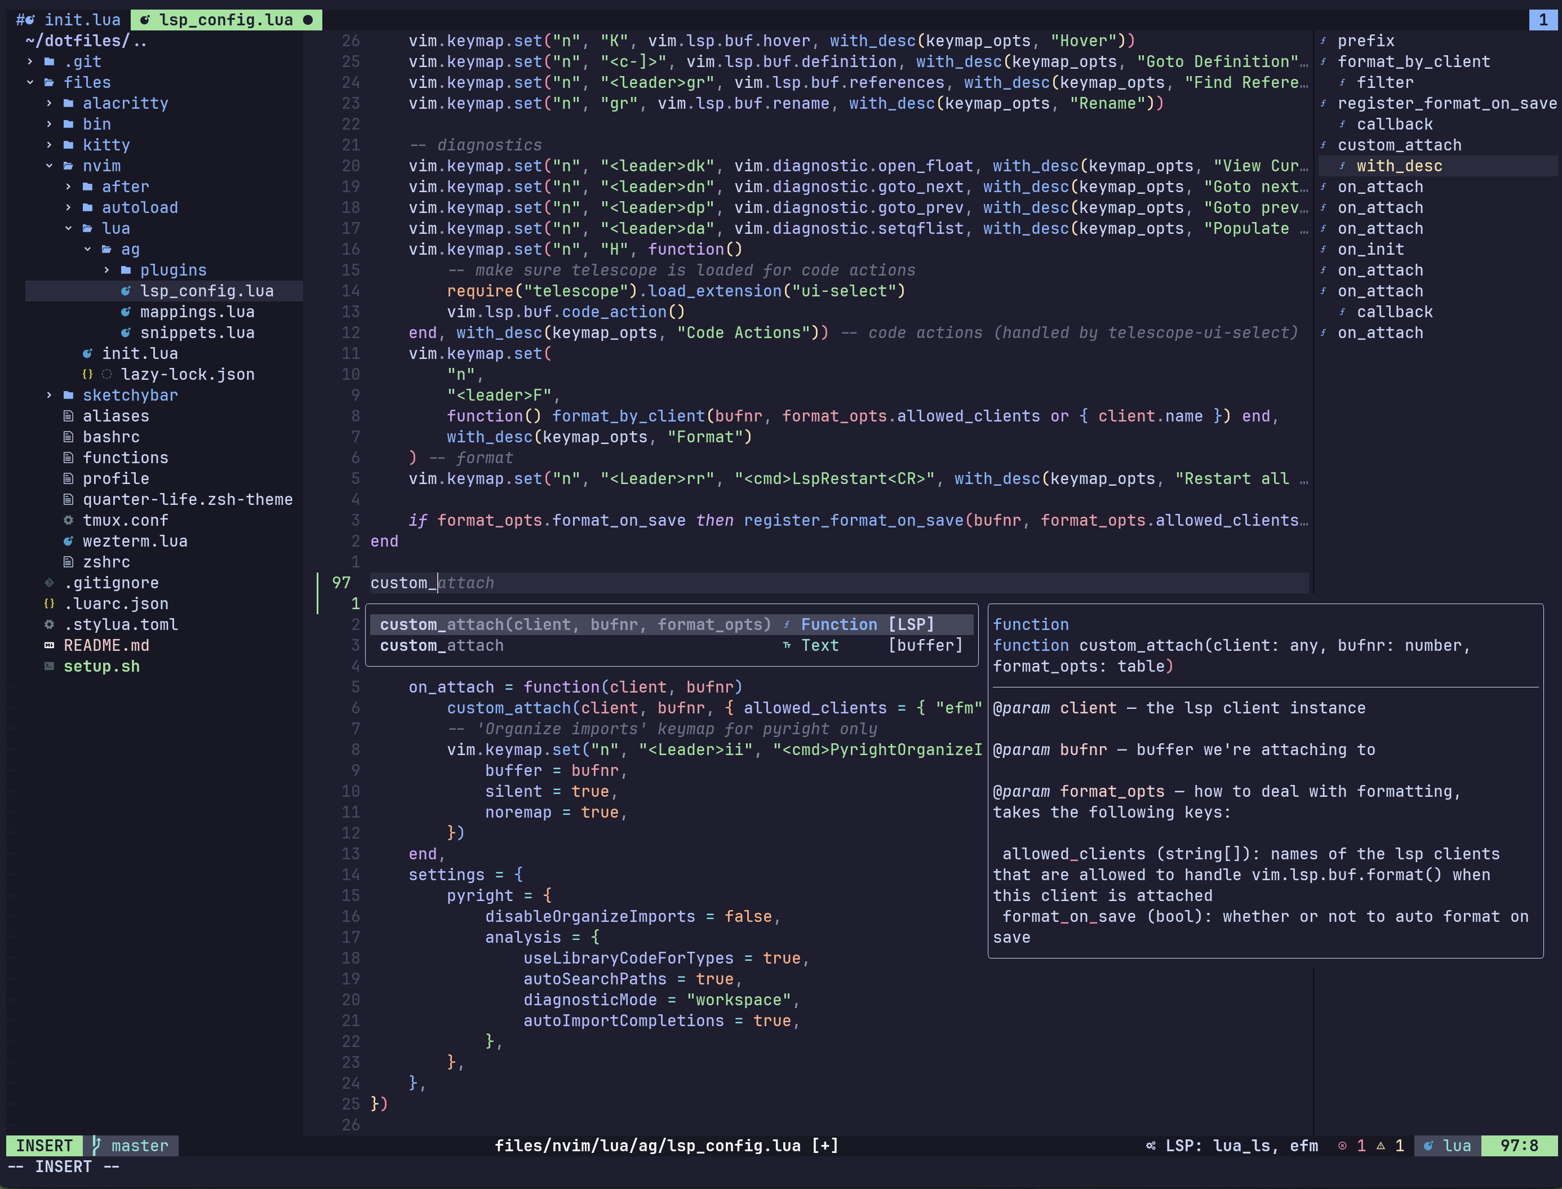1562x1189 pixels.
Task: Click the file icon beside aliases
Action: (68, 416)
